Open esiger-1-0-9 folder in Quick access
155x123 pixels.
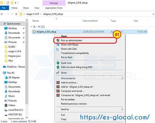point(15,51)
